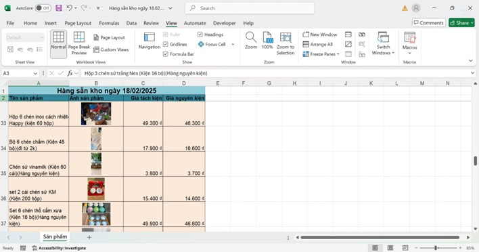Expand the Focus Cell dropdown arrow
479x252 pixels.
(233, 44)
